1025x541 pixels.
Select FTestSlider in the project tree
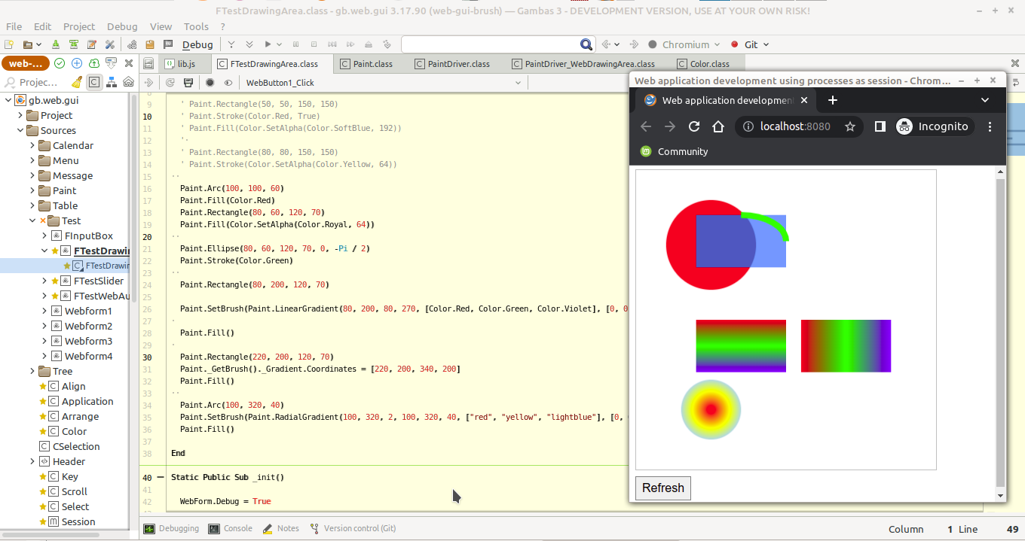[x=98, y=281]
